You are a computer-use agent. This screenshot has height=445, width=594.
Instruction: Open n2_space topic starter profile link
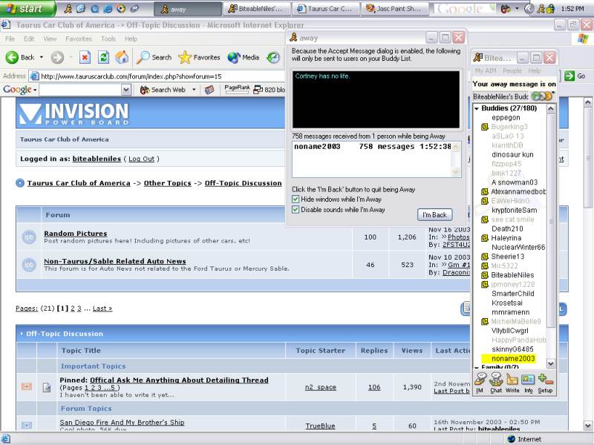pos(321,387)
